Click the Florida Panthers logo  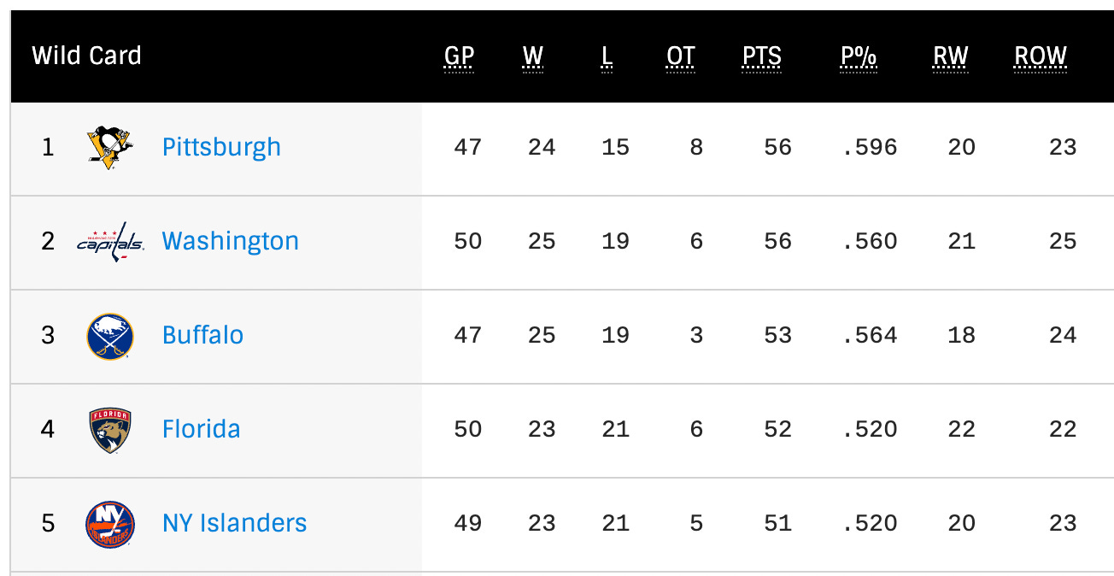coord(110,430)
